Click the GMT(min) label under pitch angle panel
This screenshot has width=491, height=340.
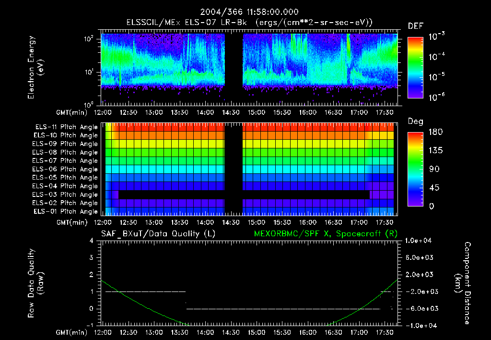[72, 222]
